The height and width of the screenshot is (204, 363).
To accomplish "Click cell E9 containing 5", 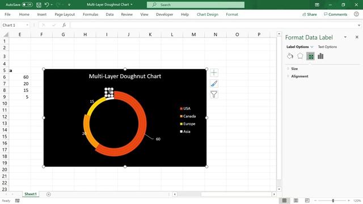I will (20, 97).
